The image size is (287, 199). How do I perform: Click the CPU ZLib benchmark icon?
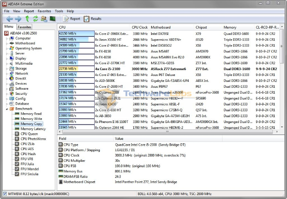tap(17, 144)
